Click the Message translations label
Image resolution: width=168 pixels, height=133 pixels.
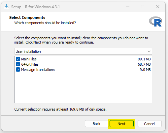(38, 70)
